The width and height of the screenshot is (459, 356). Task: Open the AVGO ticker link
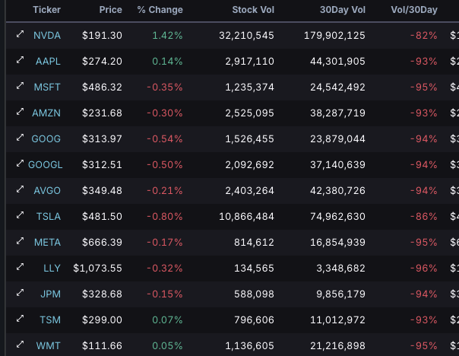click(47, 190)
